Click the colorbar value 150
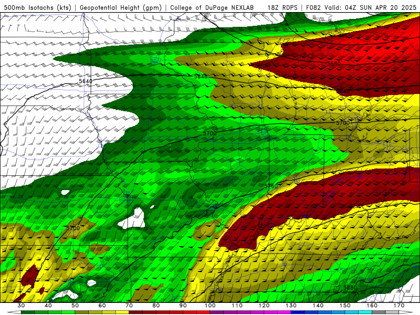 pos(345,306)
